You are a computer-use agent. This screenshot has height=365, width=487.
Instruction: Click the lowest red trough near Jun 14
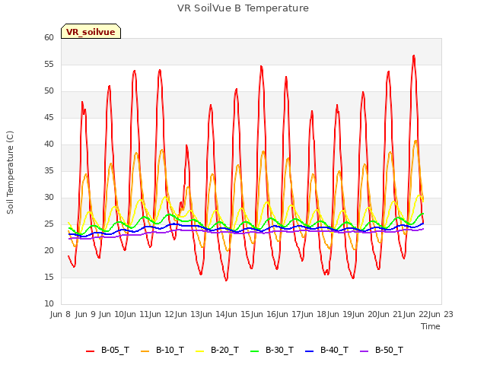227,280
